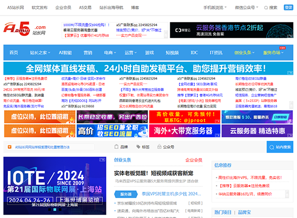
Task: Click the 全网媒体直线发稿 wide banner
Action: tap(148, 68)
